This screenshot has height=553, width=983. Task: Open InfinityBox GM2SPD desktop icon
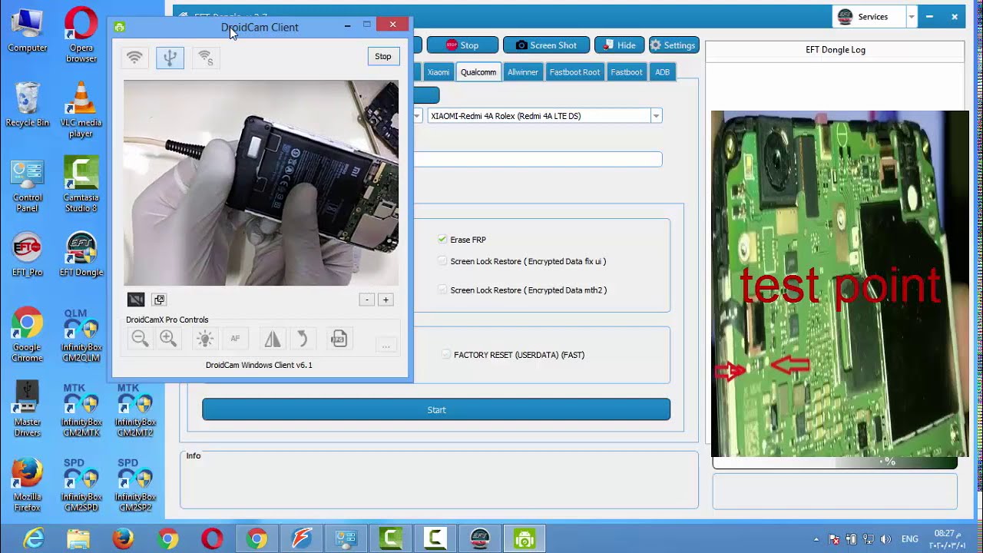pos(81,484)
